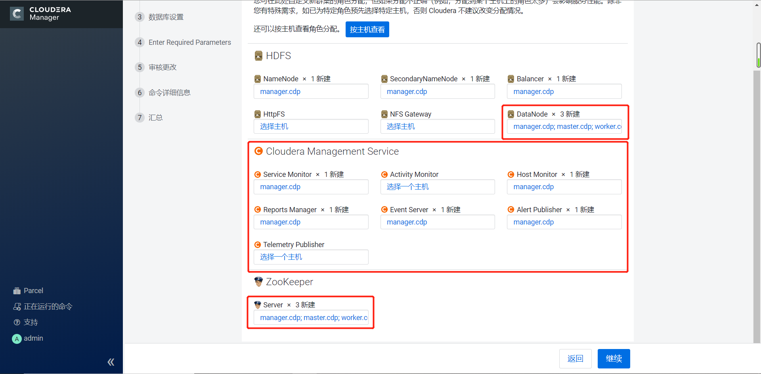Image resolution: width=761 pixels, height=374 pixels.
Task: Click the Reports Manager role icon
Action: pyautogui.click(x=258, y=209)
